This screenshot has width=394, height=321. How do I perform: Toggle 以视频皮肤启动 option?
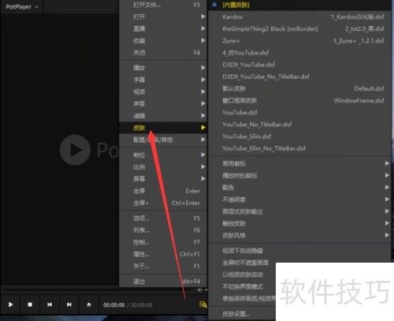pos(242,274)
